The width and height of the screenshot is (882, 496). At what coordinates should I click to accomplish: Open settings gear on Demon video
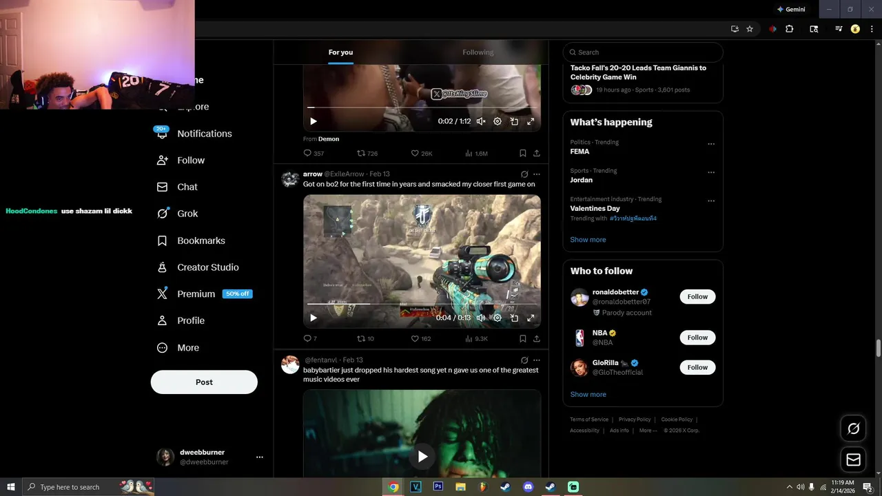pos(498,121)
